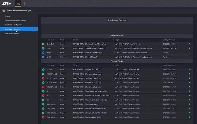Run the TKD: VIDEO... sync task
Viewport: 197px width, 124px height.
point(190,117)
